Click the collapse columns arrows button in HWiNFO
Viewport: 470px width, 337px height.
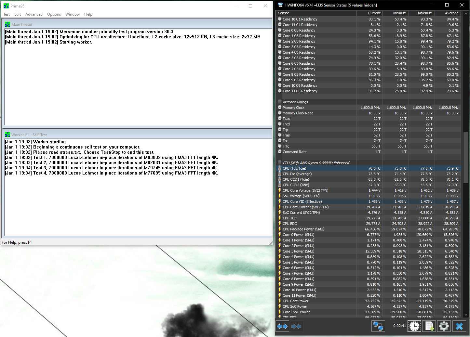pyautogui.click(x=296, y=326)
